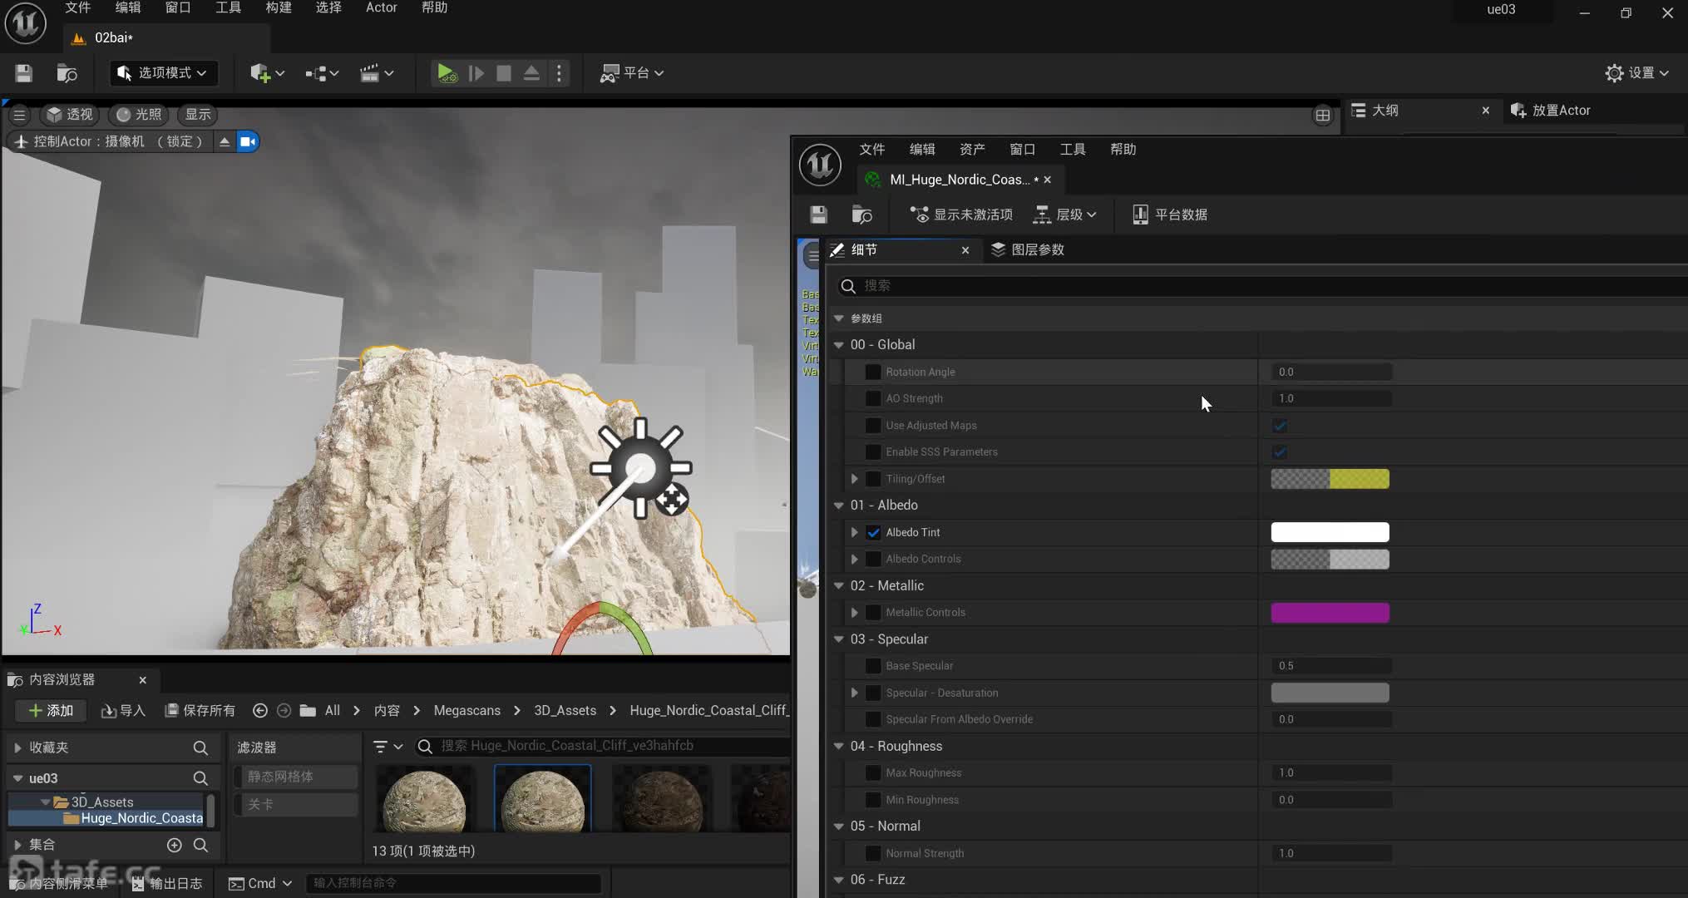Open the 资产 menu in material editor

(972, 149)
